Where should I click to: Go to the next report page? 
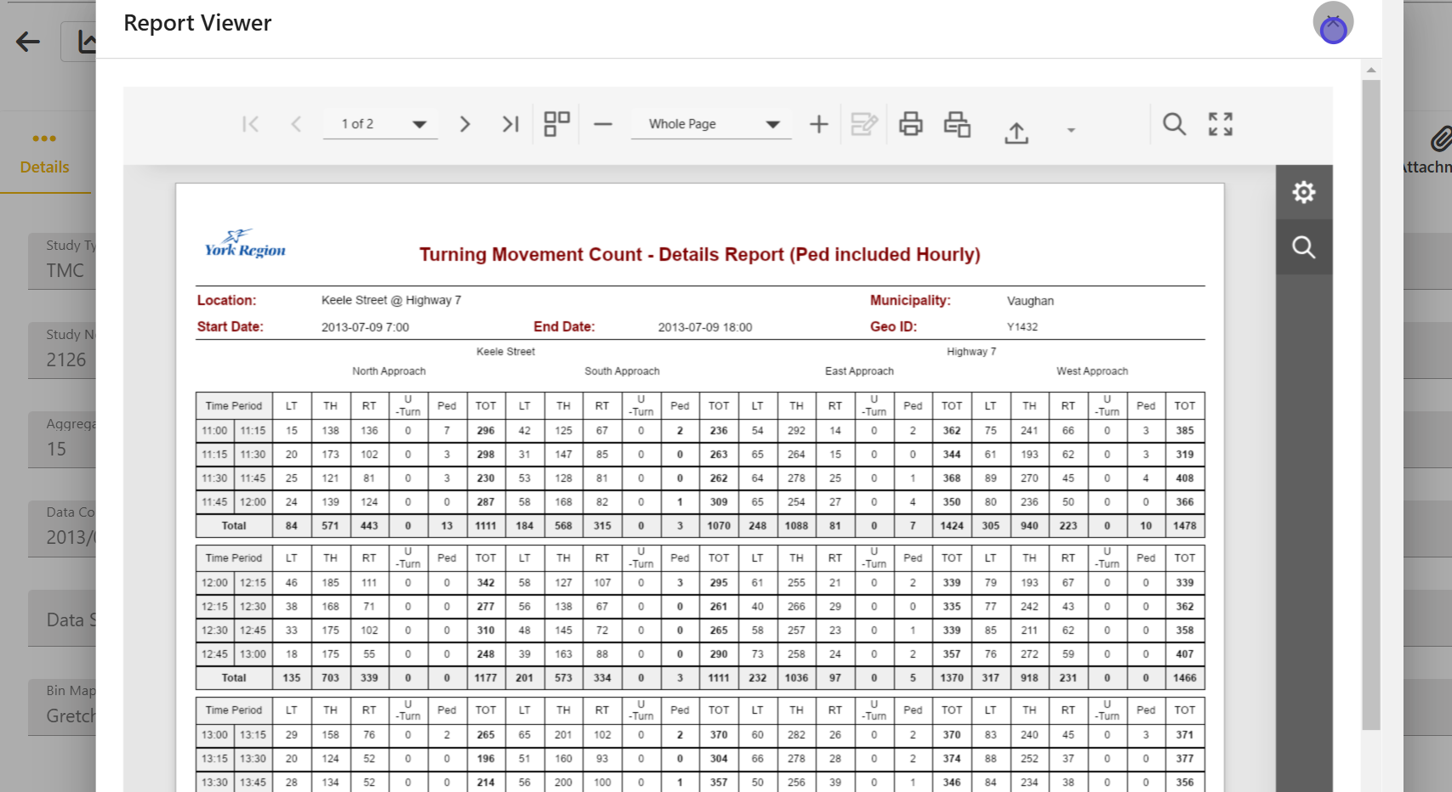point(464,124)
